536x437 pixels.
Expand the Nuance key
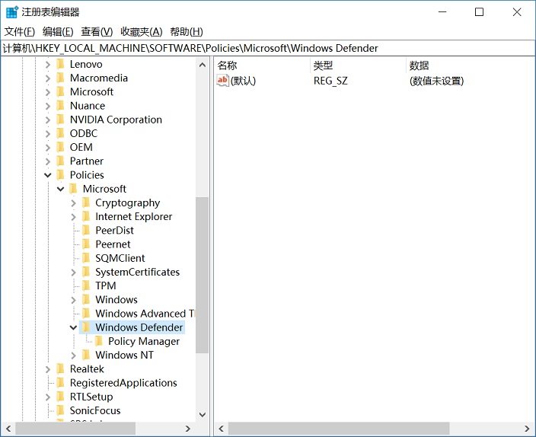(47, 106)
